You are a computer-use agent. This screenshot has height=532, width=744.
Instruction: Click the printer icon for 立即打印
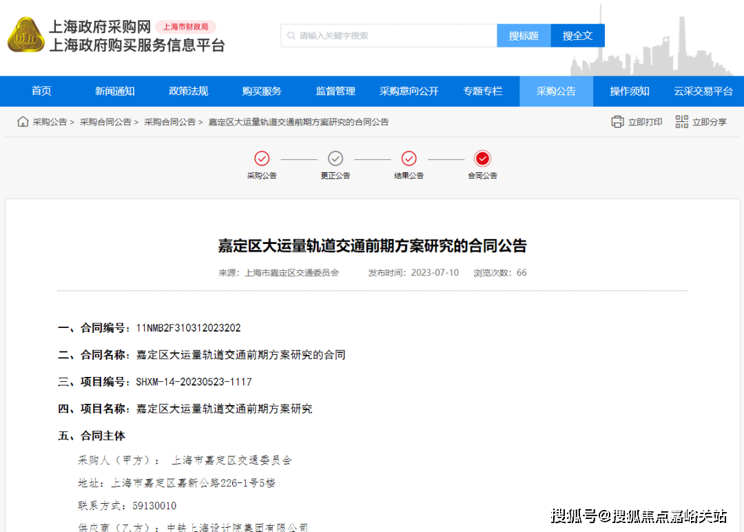click(x=617, y=122)
